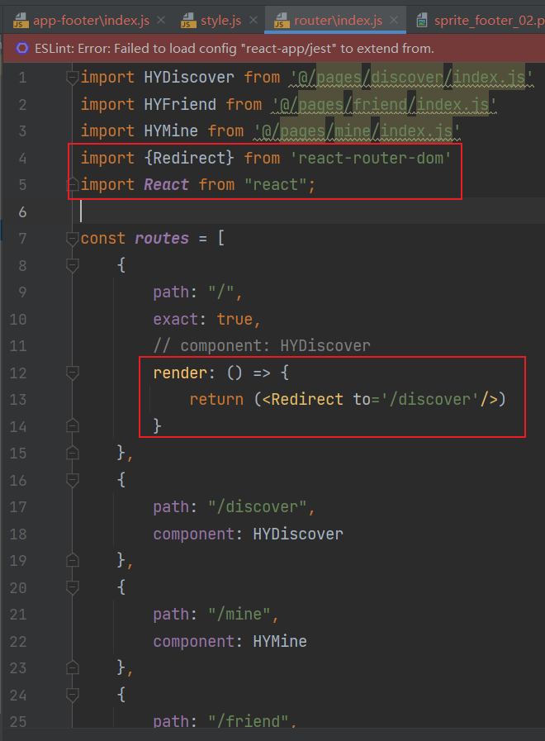Close the router\index.js tab

click(394, 21)
